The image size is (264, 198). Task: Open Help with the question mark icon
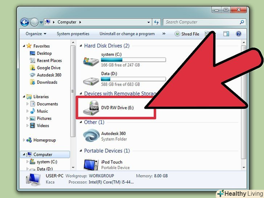239,34
